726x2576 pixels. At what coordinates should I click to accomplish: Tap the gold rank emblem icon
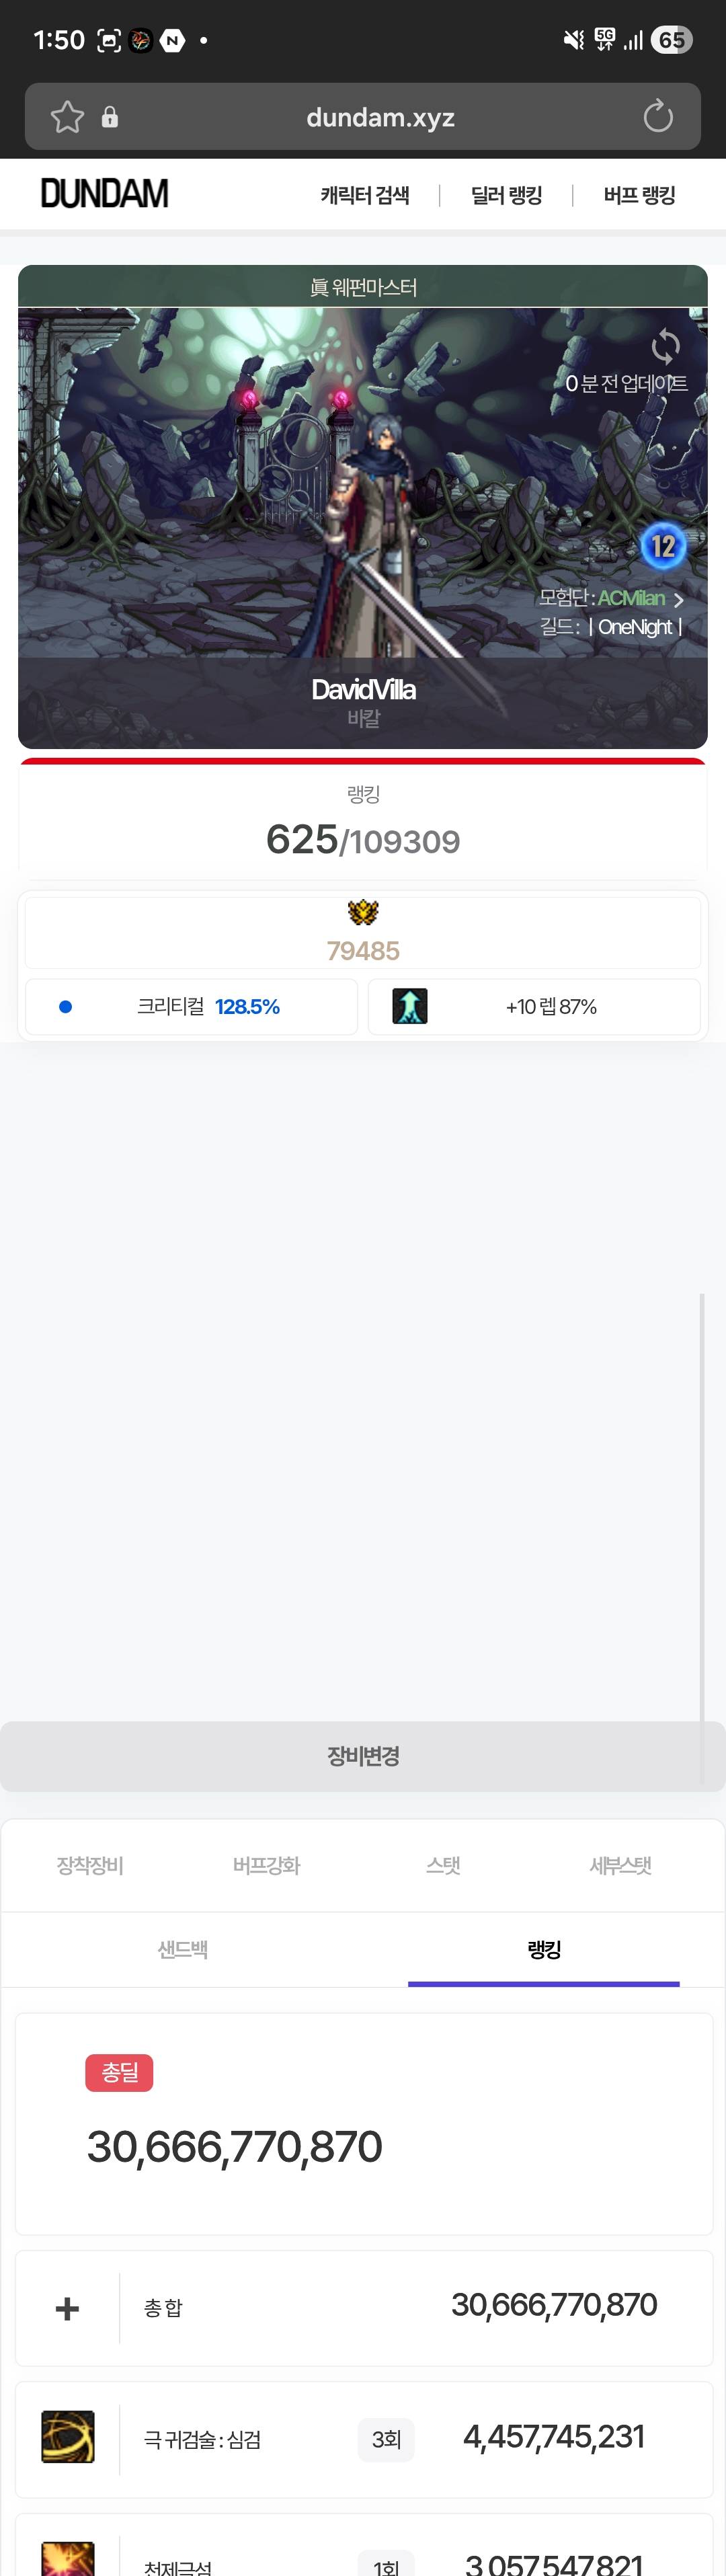[363, 912]
